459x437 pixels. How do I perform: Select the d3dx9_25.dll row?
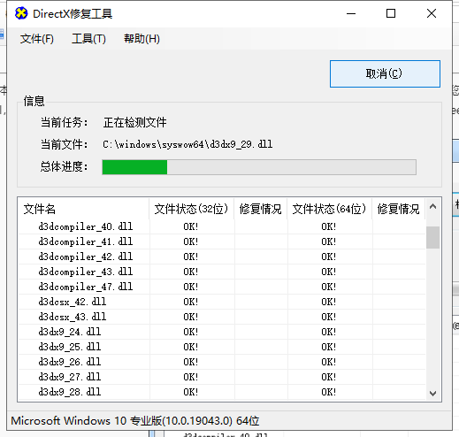tap(222, 347)
